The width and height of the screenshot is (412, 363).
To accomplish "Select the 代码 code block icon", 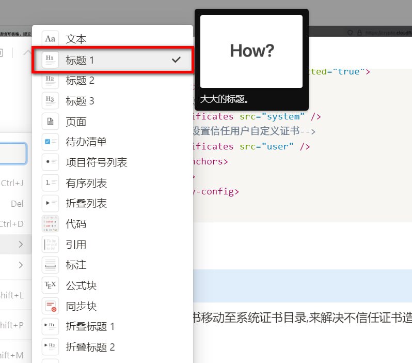I will click(50, 224).
